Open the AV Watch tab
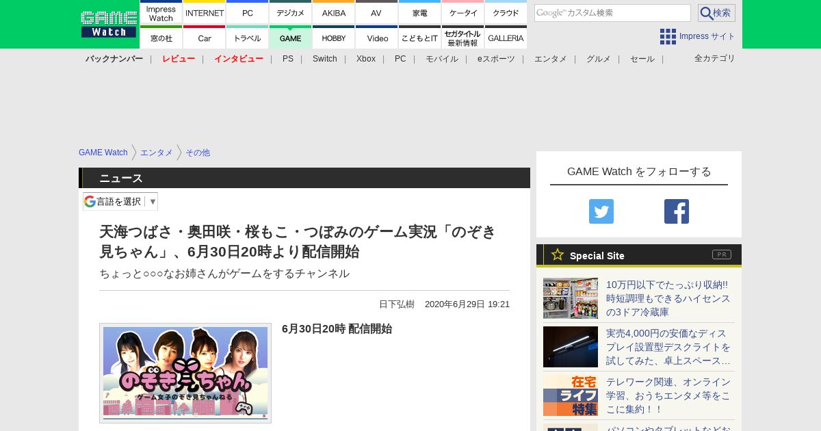Screen dimensions: 821x431 (377, 12)
